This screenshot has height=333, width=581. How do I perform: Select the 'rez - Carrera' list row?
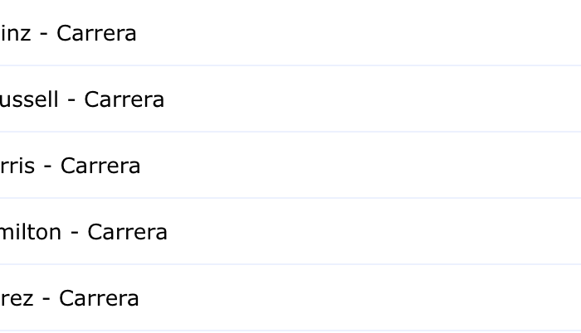[x=290, y=297]
